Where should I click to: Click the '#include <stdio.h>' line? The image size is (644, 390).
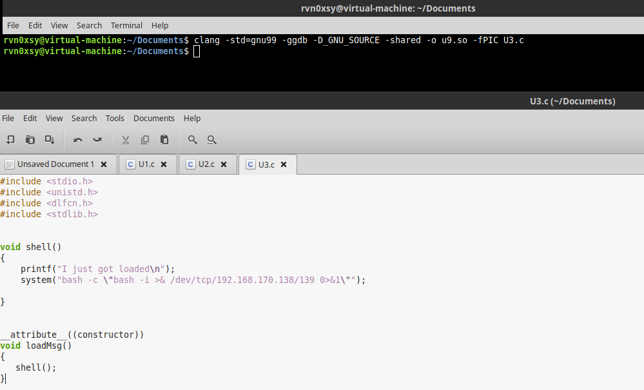coord(46,181)
